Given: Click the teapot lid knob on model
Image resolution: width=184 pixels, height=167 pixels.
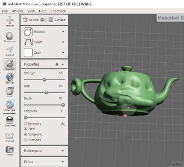Looking at the screenshot, I should tap(127, 69).
